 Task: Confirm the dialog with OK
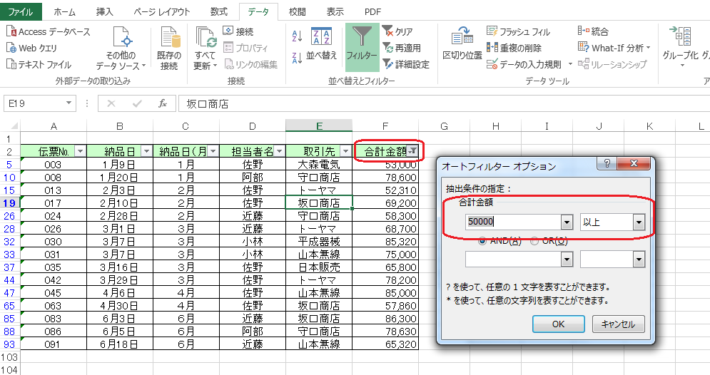click(x=558, y=324)
